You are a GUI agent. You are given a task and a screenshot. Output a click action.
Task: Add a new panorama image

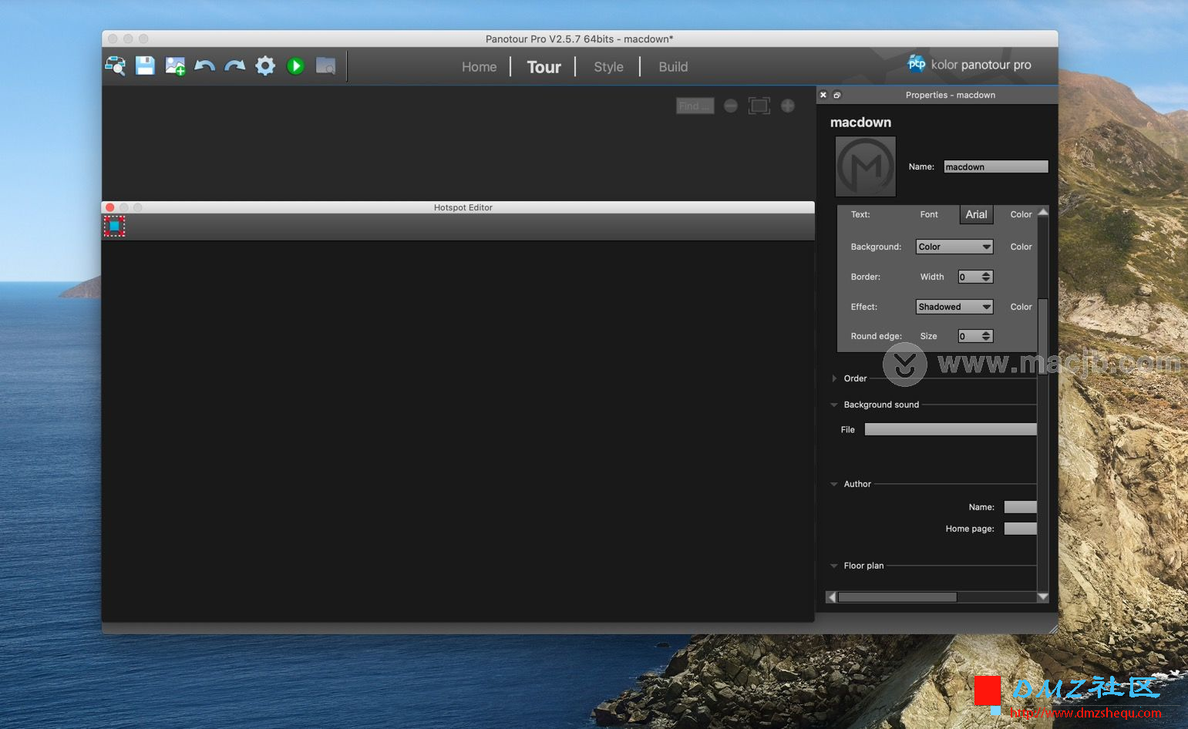[175, 66]
